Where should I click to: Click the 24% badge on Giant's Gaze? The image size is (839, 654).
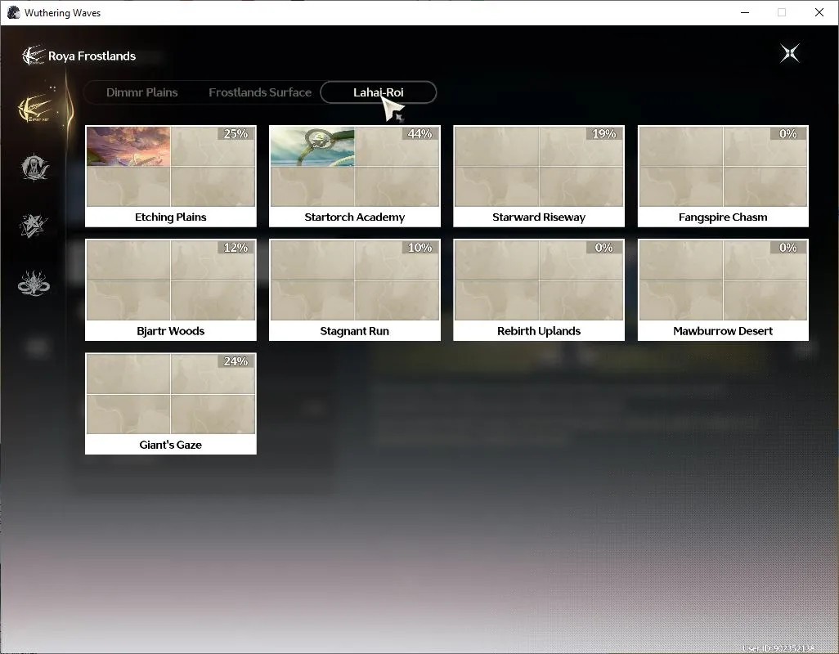[x=236, y=361]
